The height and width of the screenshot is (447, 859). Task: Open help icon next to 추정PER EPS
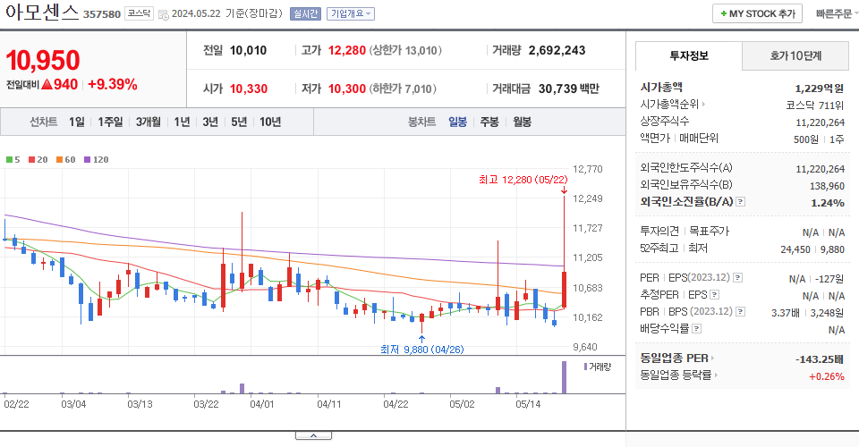coord(714,295)
